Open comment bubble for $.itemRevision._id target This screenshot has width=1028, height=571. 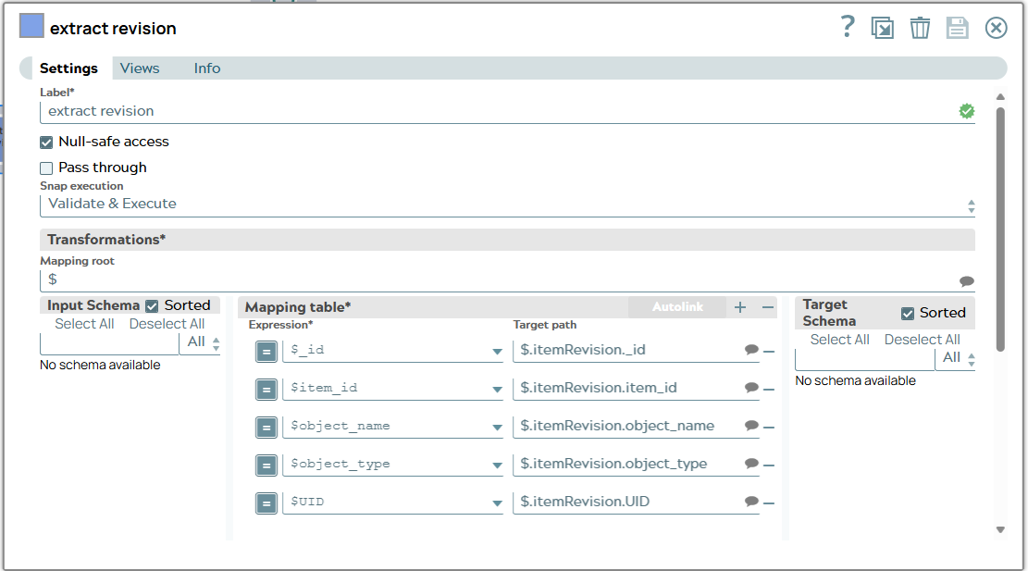[752, 350]
